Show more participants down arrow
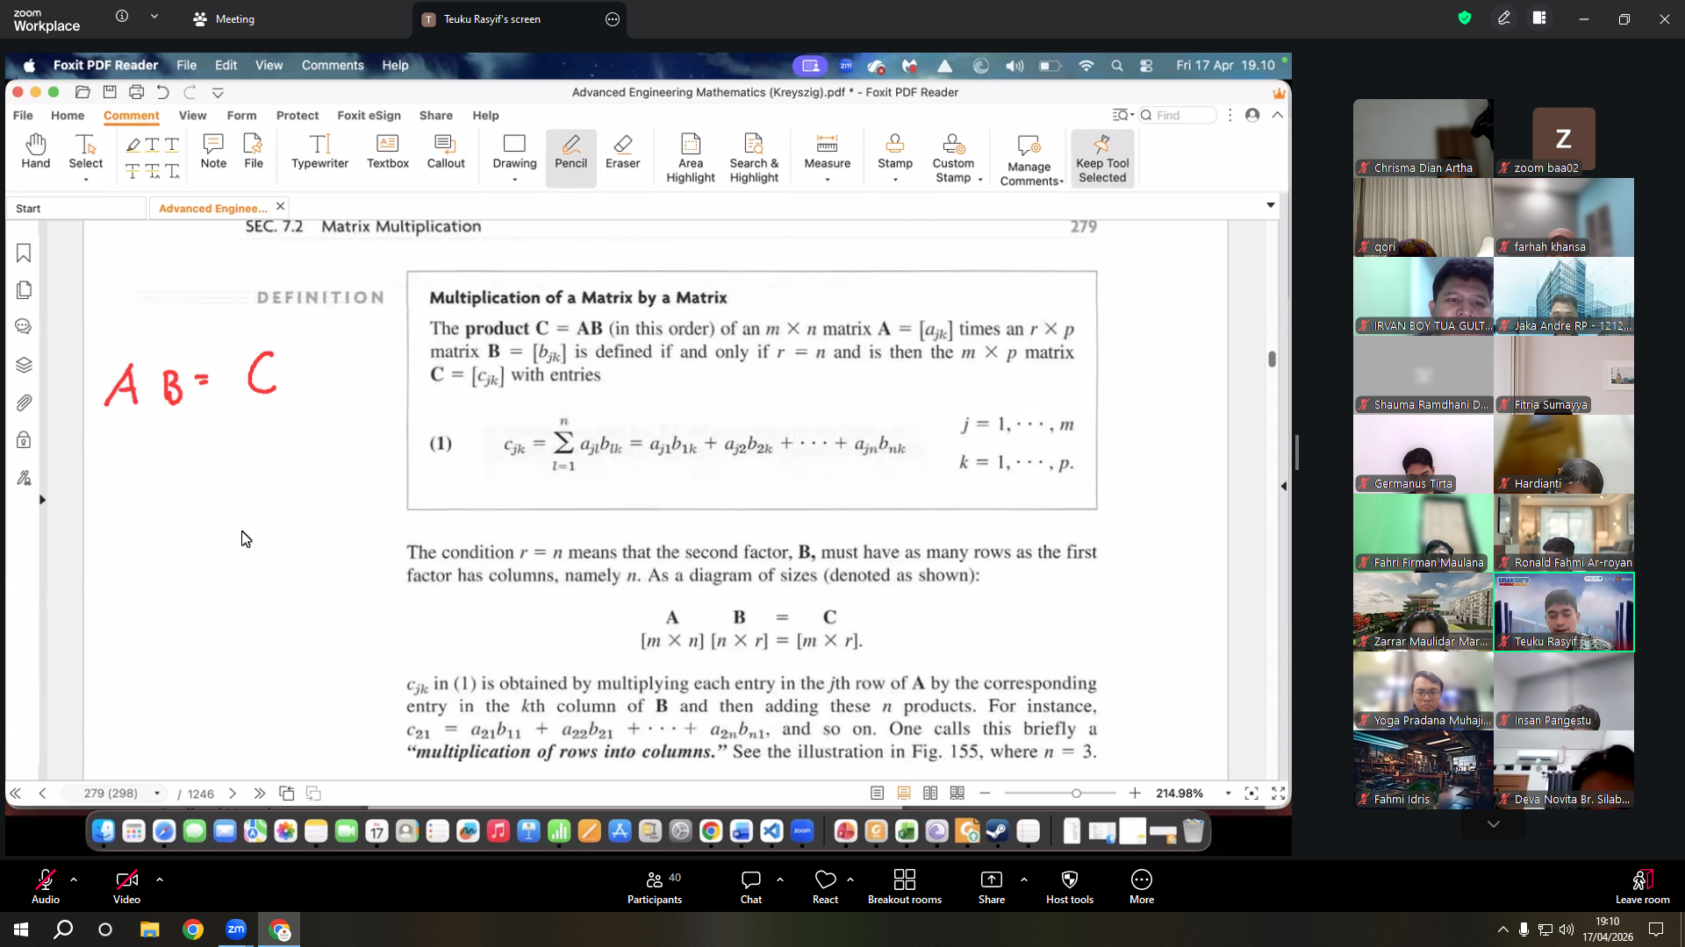1685x947 pixels. [1494, 824]
